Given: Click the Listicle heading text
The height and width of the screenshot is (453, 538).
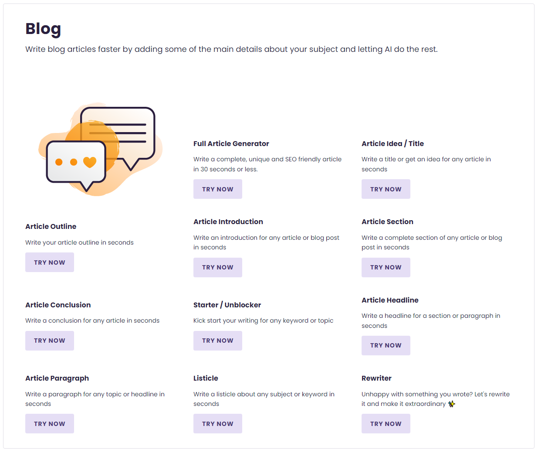Looking at the screenshot, I should [206, 378].
